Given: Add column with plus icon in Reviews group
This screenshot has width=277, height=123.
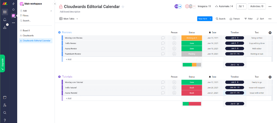Looking at the screenshot, I should click(x=270, y=33).
